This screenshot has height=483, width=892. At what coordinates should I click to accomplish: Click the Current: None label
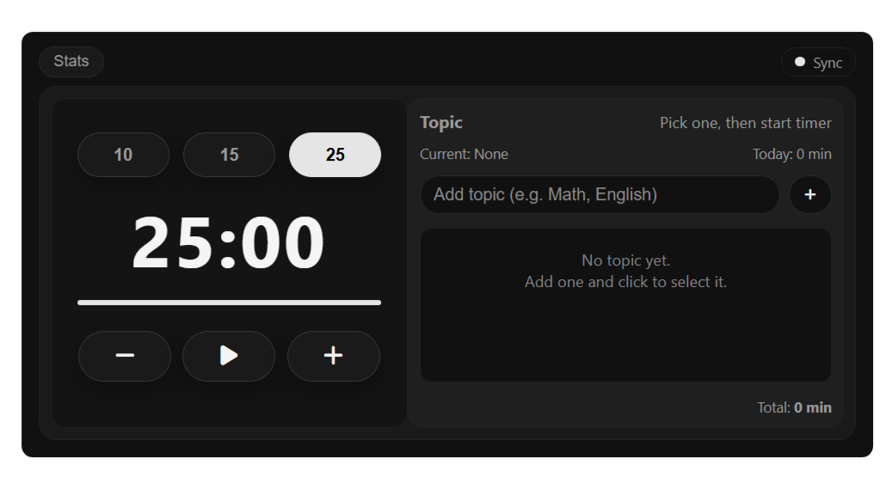tap(464, 154)
